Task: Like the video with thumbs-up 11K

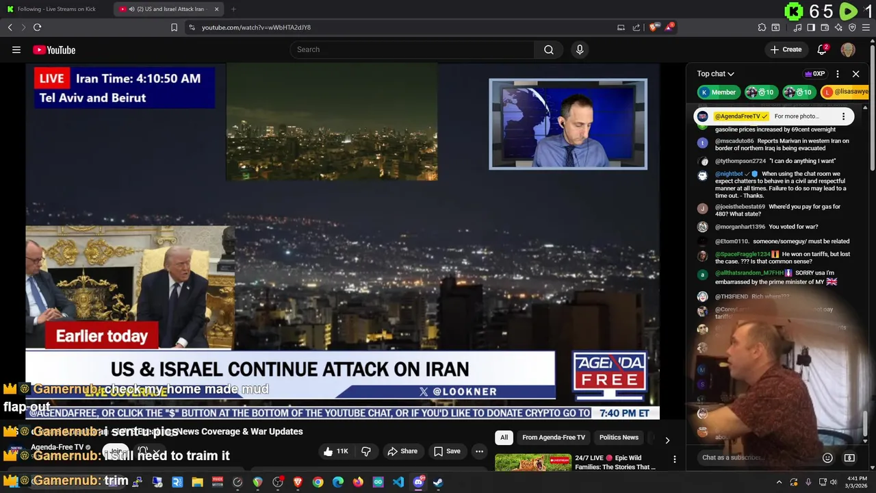Action: (x=336, y=451)
